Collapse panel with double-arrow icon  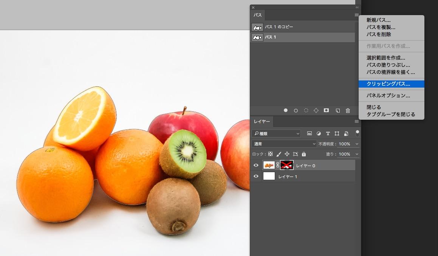357,8
